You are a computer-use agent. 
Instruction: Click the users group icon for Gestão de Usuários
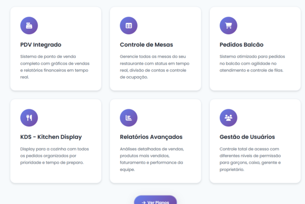(x=228, y=118)
